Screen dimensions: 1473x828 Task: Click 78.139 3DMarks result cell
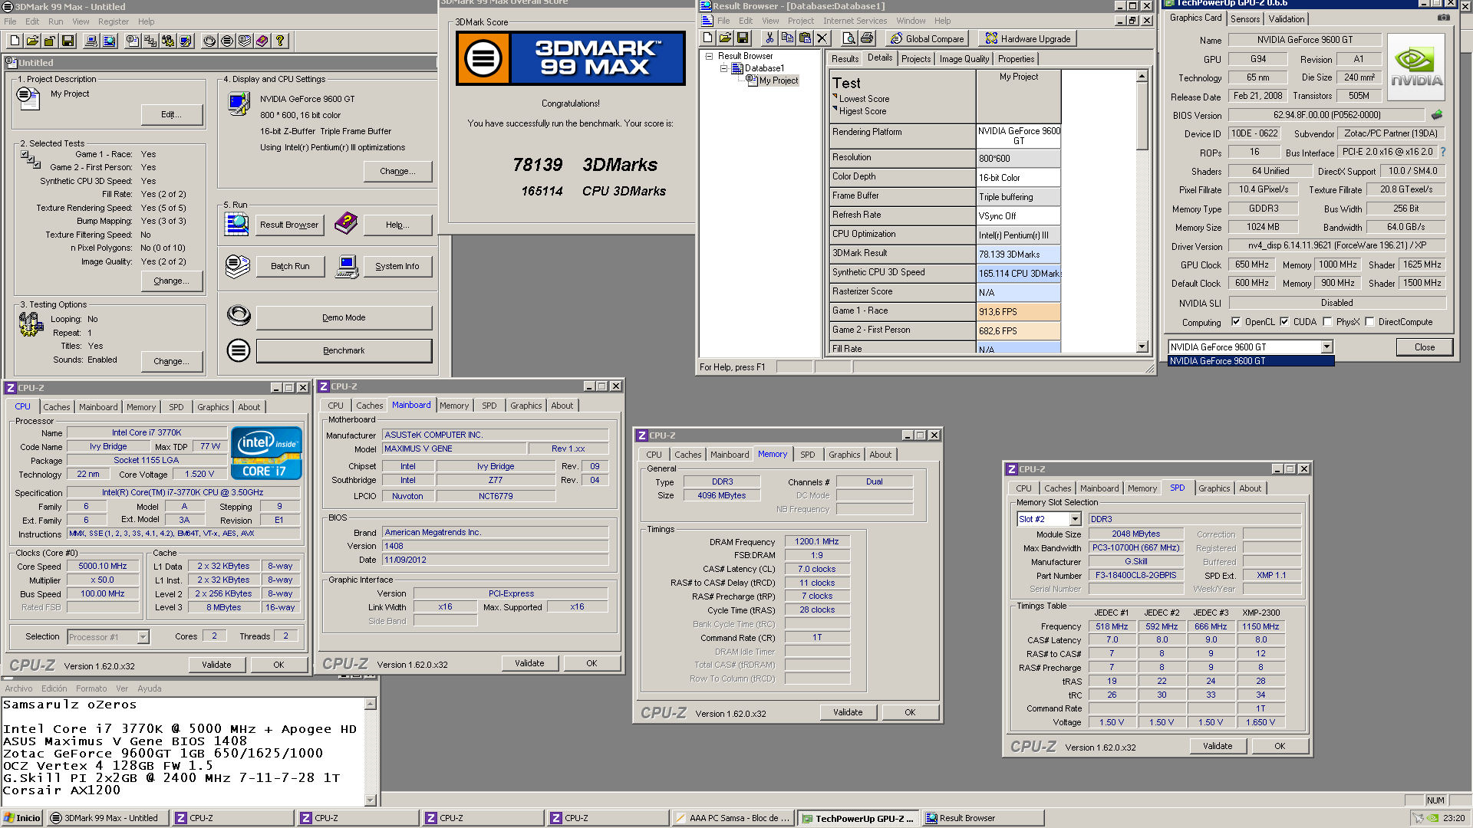[1018, 255]
